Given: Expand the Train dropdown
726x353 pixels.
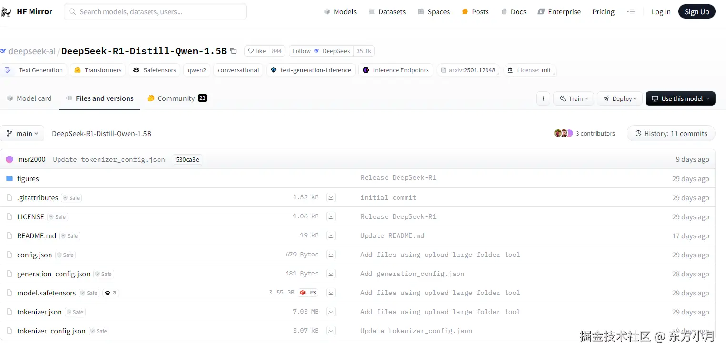Looking at the screenshot, I should pyautogui.click(x=574, y=98).
